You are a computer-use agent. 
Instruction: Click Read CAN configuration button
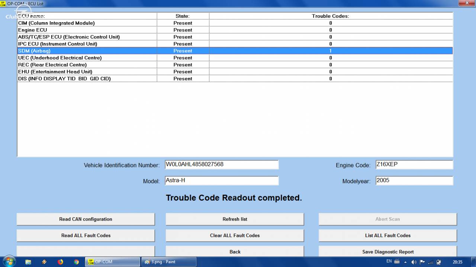86,219
